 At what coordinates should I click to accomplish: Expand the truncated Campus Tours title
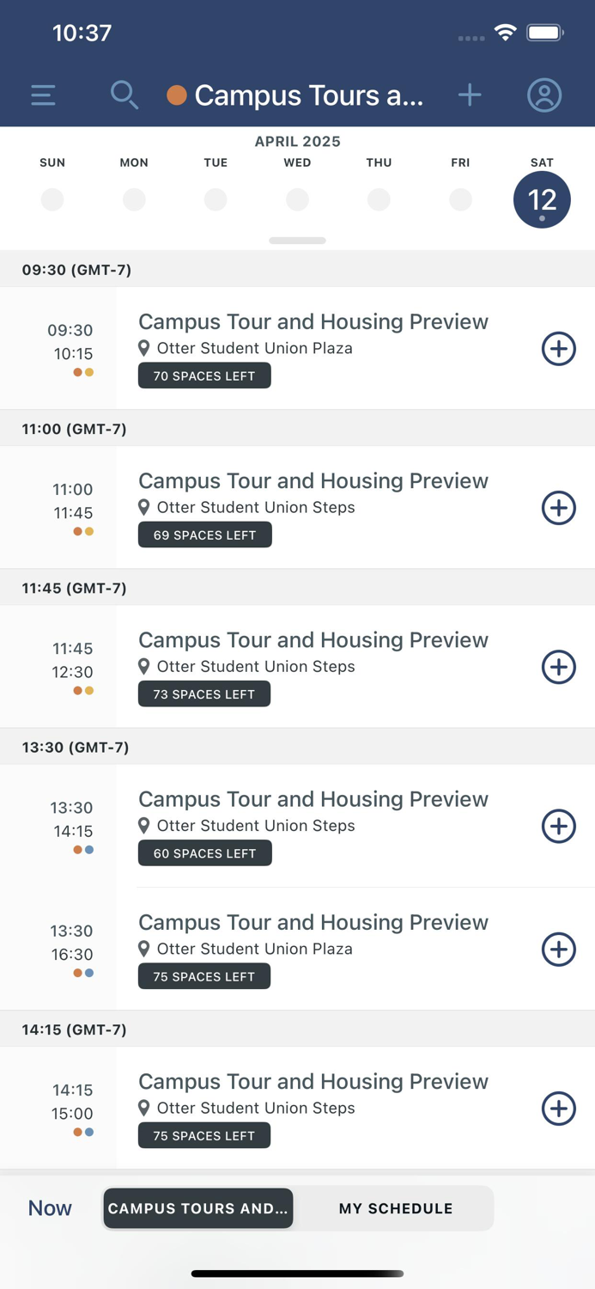coord(309,95)
